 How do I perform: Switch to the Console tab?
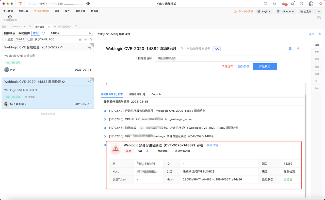click(156, 94)
